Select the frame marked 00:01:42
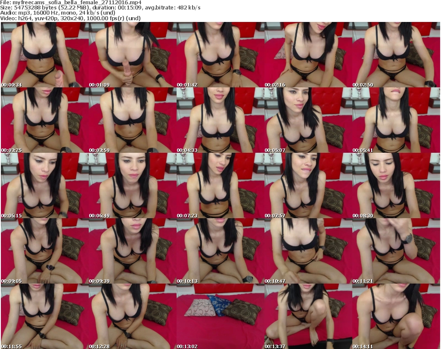441x349 pixels. point(220,55)
